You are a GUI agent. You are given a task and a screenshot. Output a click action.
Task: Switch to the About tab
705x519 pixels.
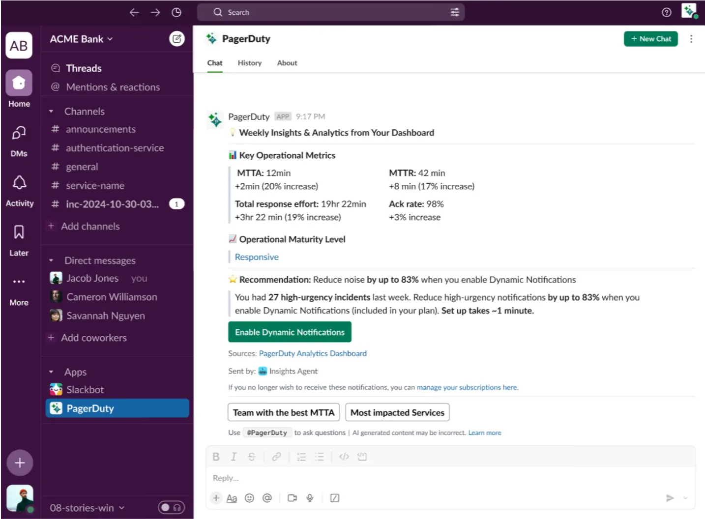[287, 63]
